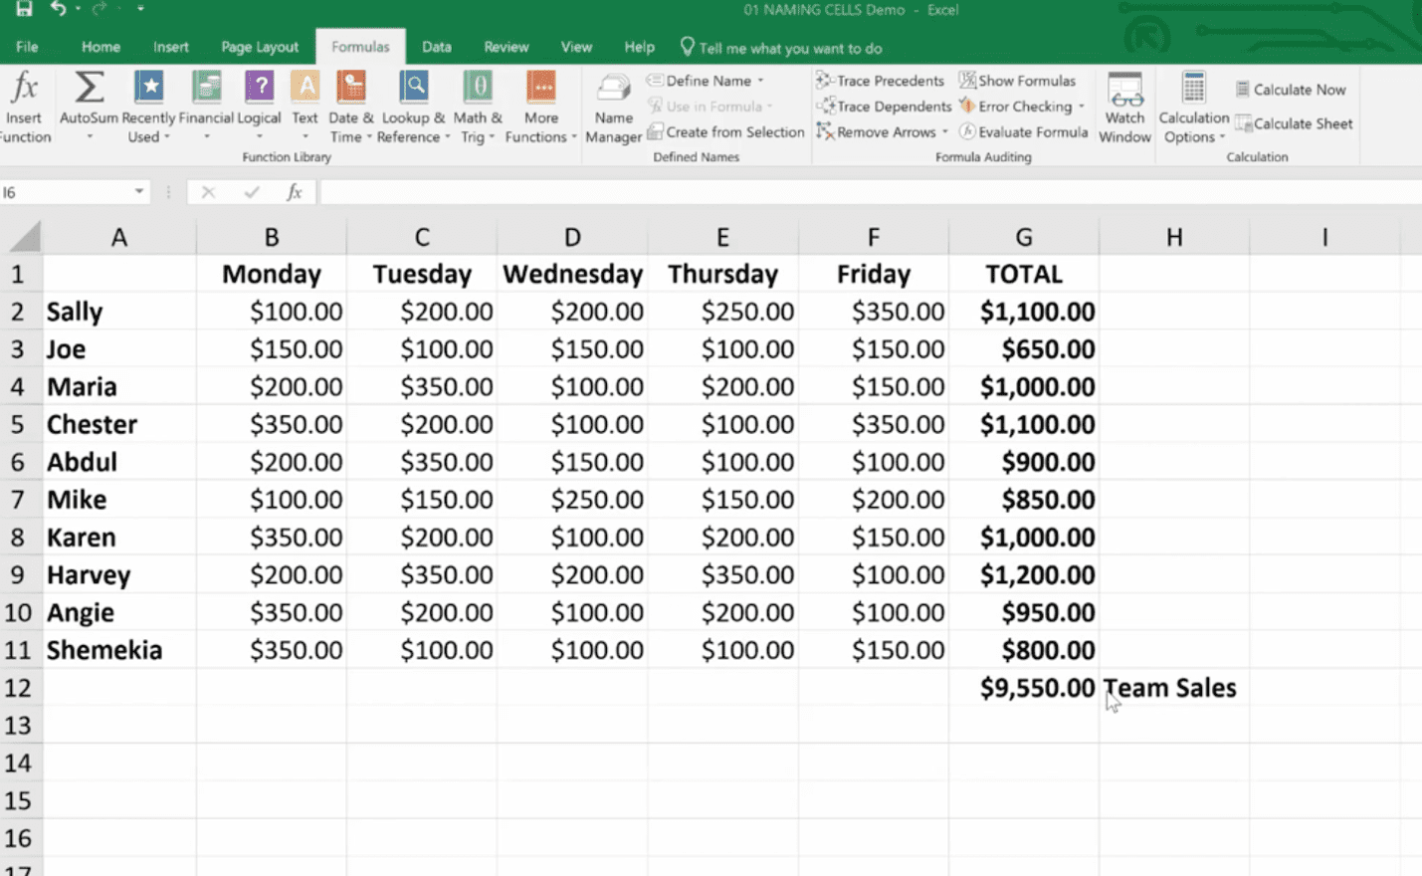Image resolution: width=1422 pixels, height=876 pixels.
Task: Switch to the Data tab
Action: click(436, 47)
